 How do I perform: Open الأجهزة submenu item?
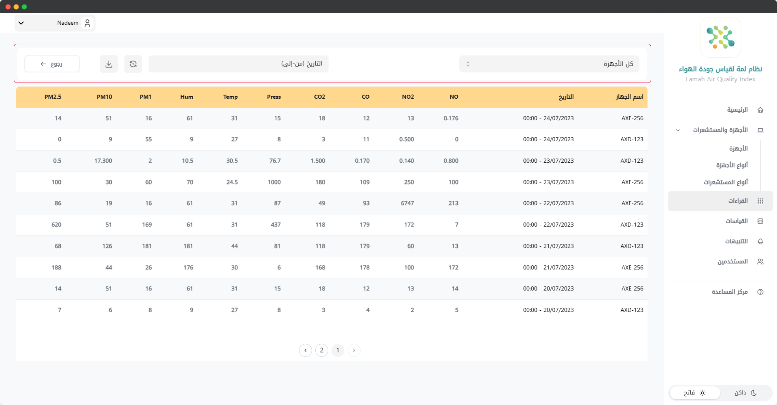[739, 148]
